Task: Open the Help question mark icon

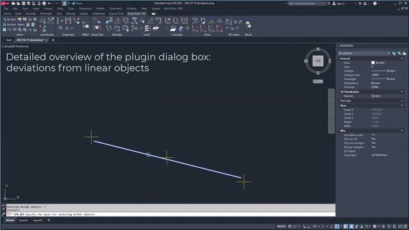Action: tap(375, 3)
